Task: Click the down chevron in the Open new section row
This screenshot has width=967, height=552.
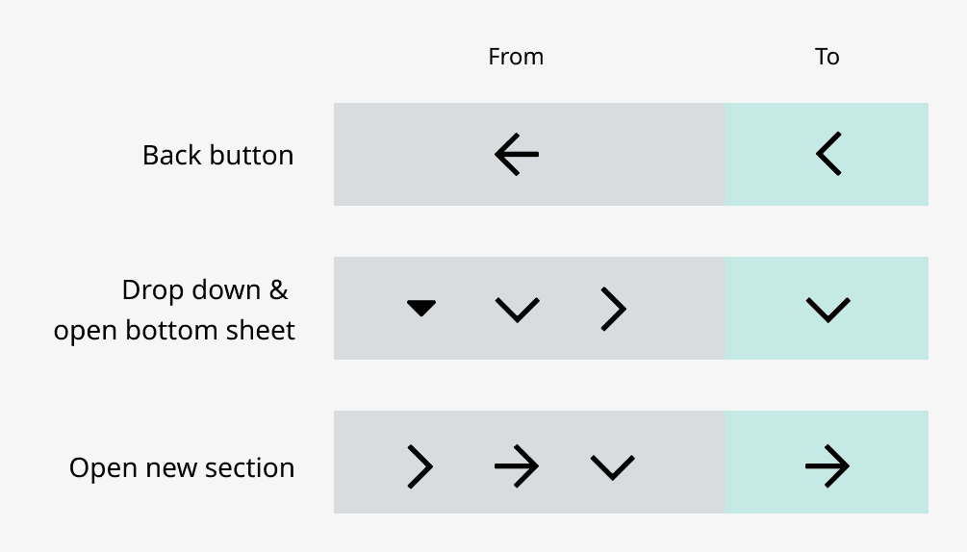Action: [x=613, y=466]
